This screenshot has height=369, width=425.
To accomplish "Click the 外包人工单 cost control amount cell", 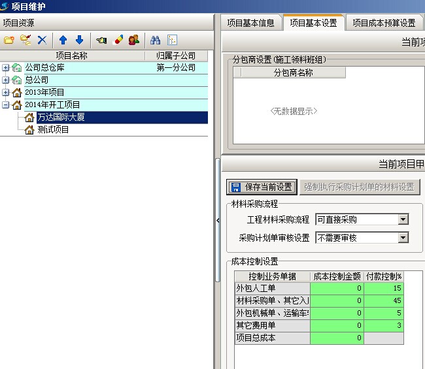I will (337, 288).
